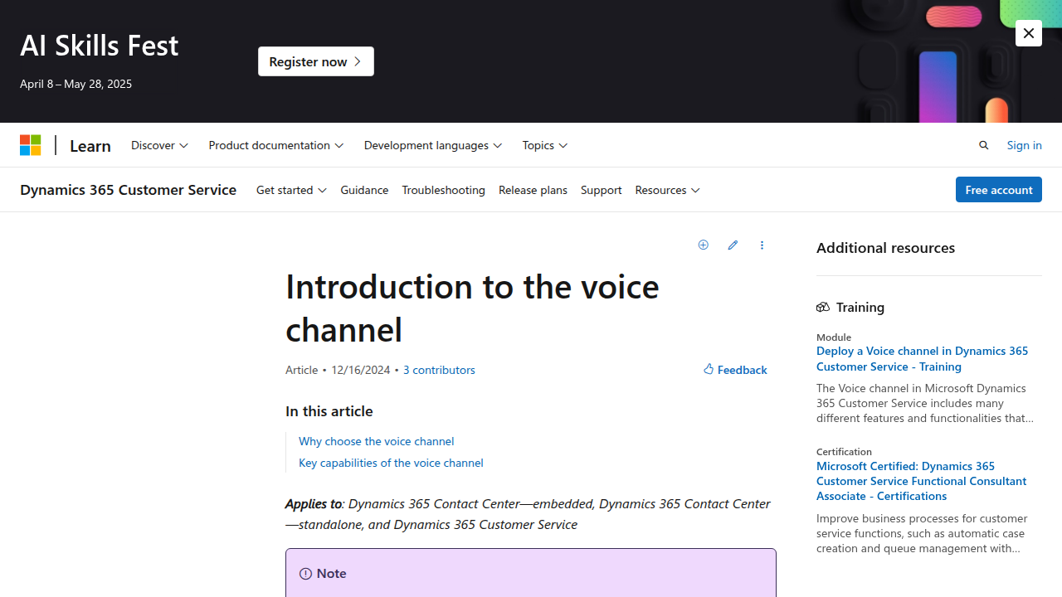Click the Sign in link
Viewport: 1062px width, 597px height.
pos(1024,145)
